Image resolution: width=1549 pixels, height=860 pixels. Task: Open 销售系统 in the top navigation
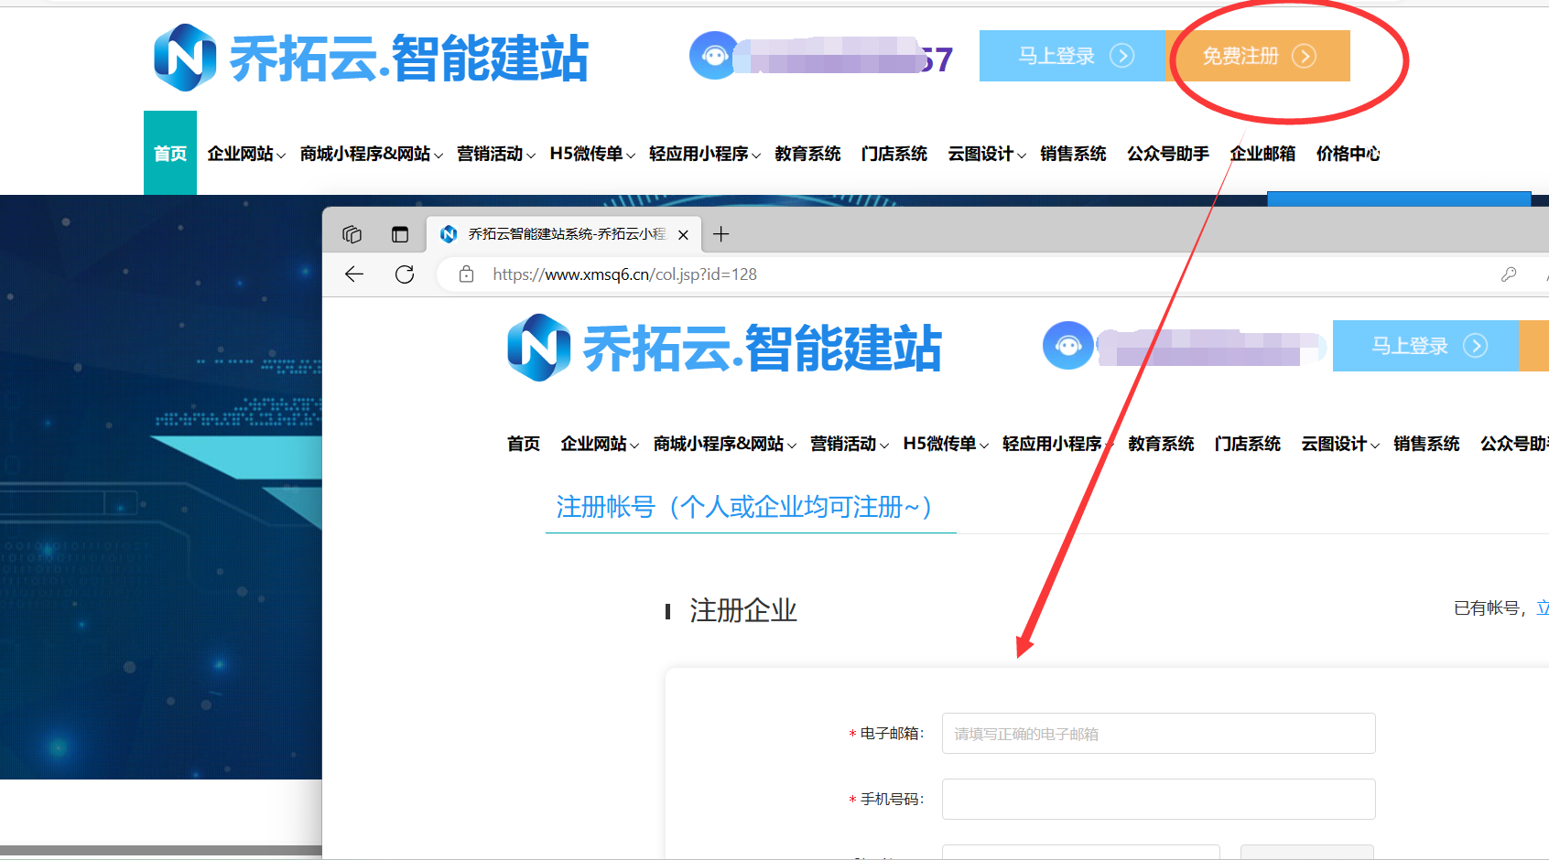(1073, 154)
